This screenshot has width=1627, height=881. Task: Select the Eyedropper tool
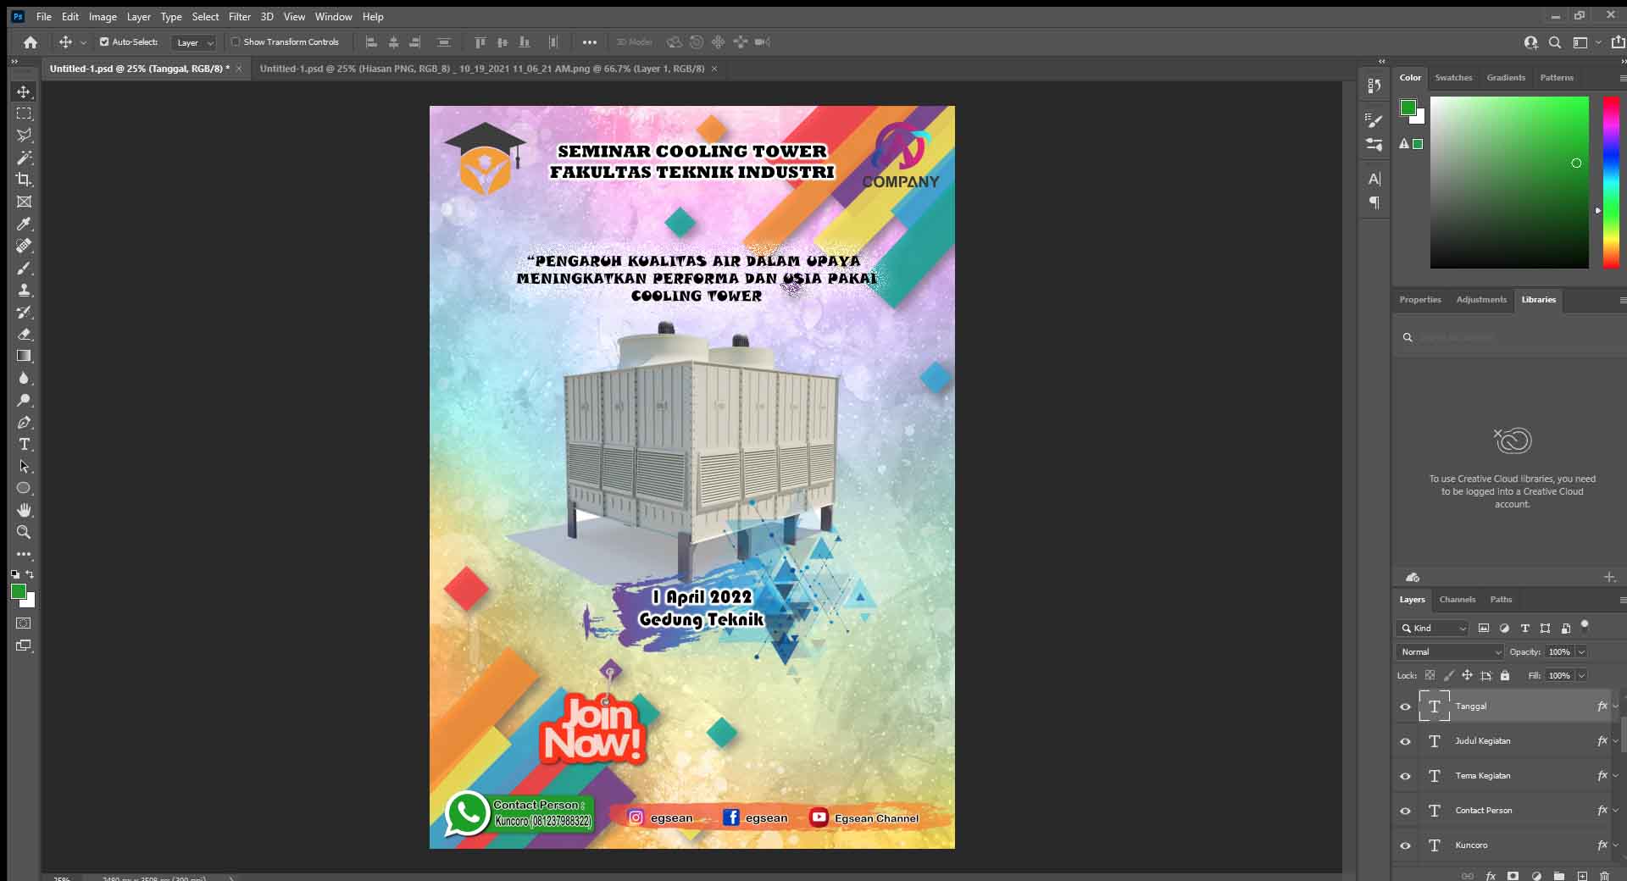(x=24, y=224)
